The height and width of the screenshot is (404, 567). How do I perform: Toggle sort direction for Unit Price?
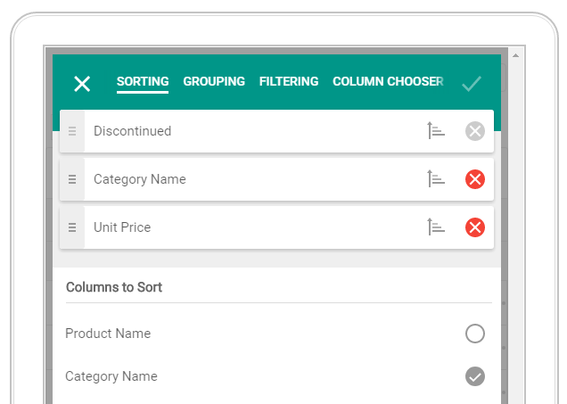435,227
